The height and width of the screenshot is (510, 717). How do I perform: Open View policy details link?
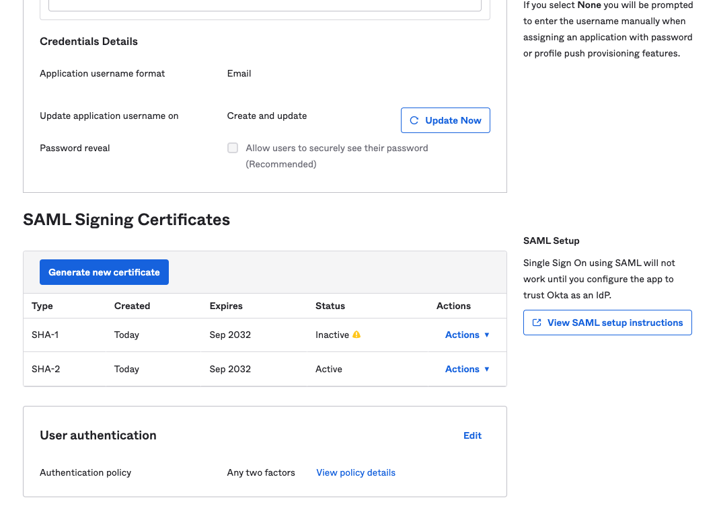tap(355, 472)
